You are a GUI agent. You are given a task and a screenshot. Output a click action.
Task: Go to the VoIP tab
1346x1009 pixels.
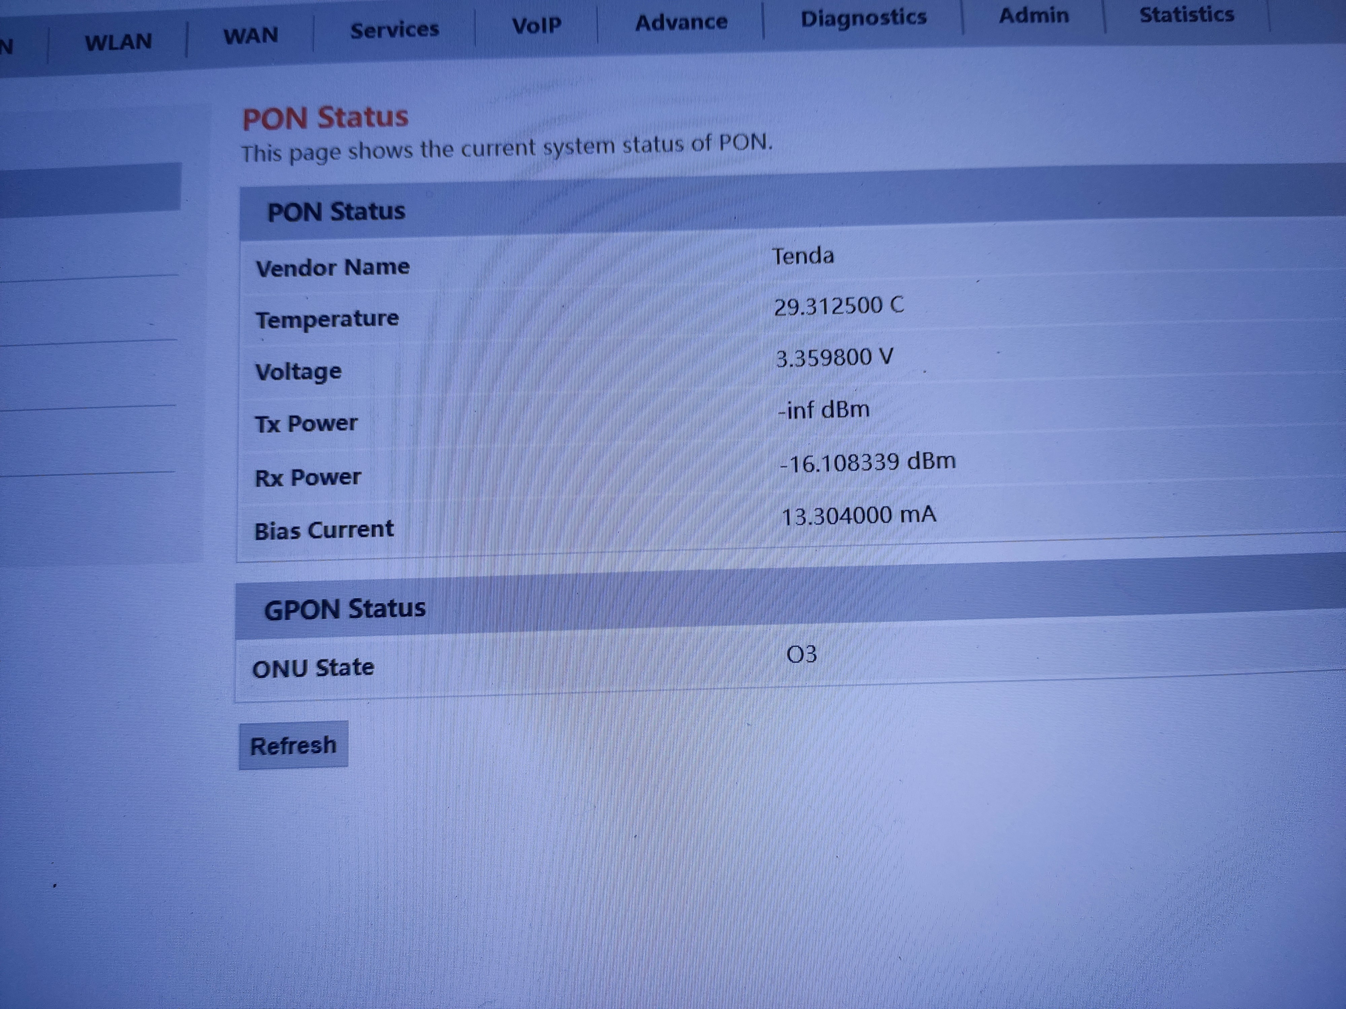537,26
